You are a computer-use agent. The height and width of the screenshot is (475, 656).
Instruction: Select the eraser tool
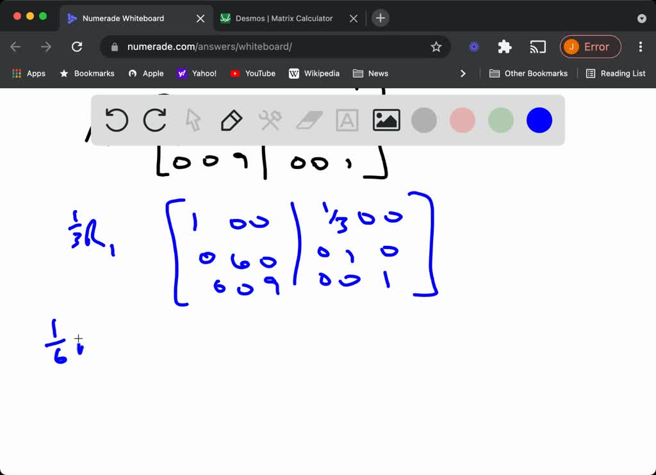pyautogui.click(x=308, y=120)
